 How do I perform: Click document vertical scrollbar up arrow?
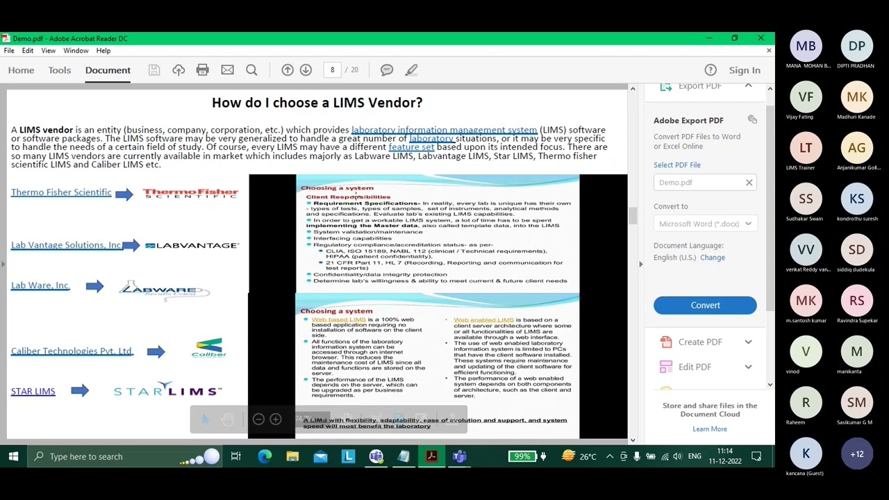632,88
